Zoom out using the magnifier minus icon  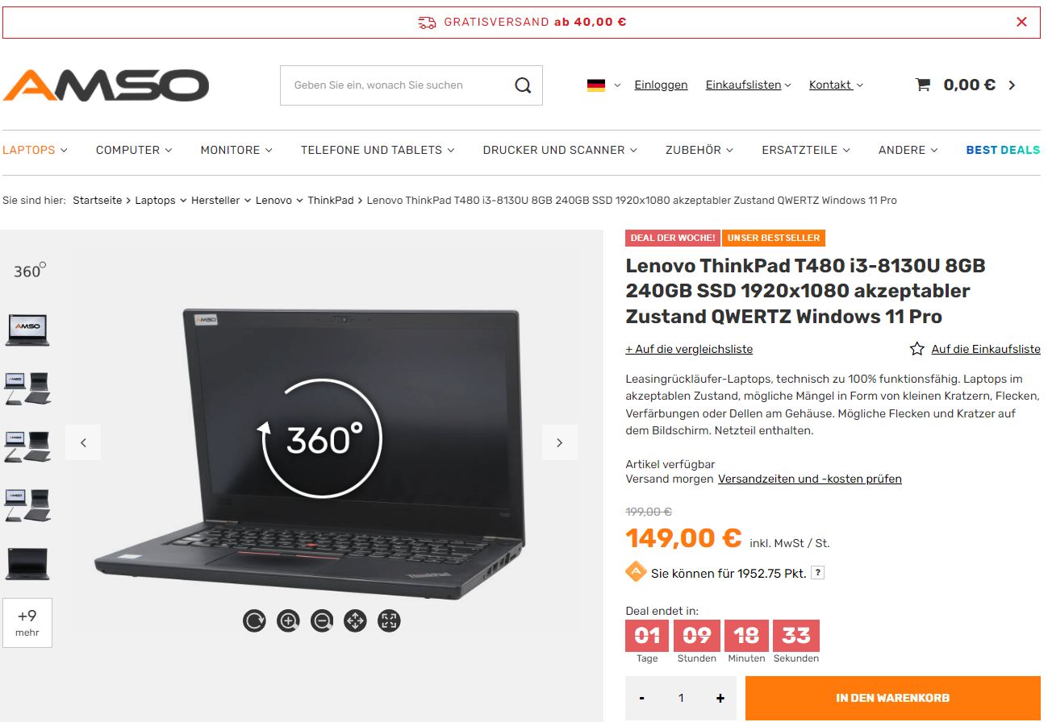tap(322, 620)
